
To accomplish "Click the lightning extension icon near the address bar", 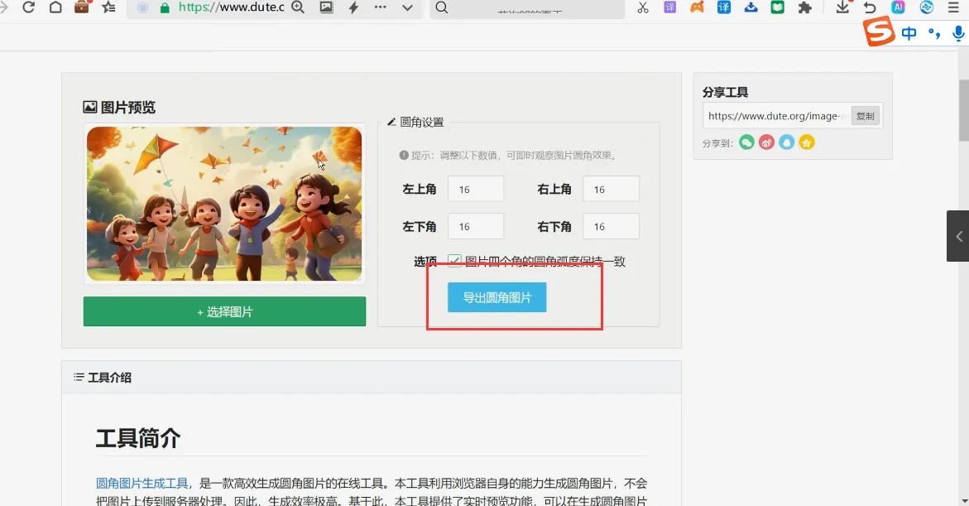I will point(353,8).
